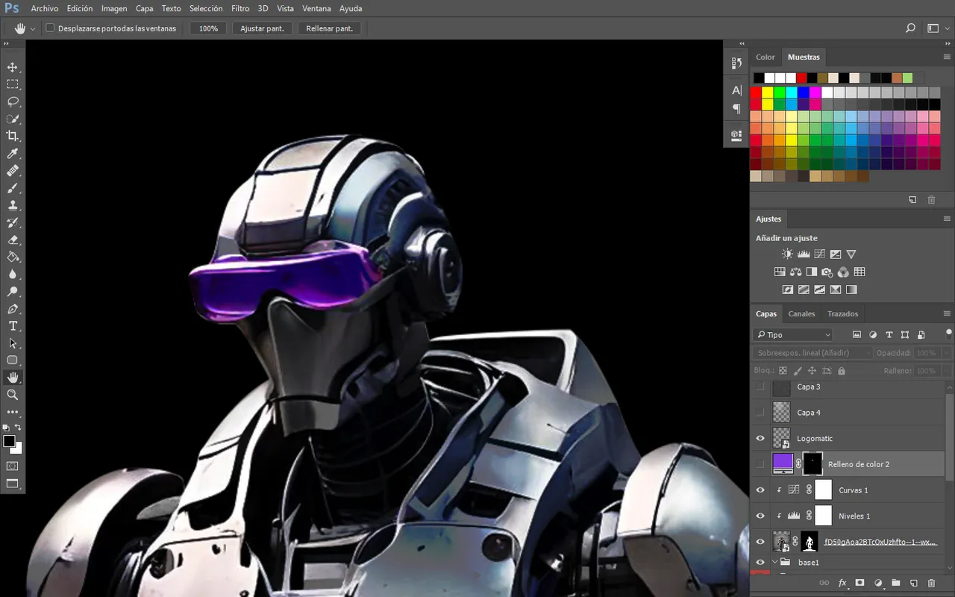
Task: Hide the Logomatic layer
Action: (760, 439)
